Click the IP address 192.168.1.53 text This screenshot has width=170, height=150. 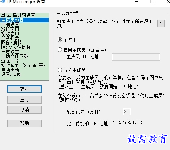click(127, 123)
